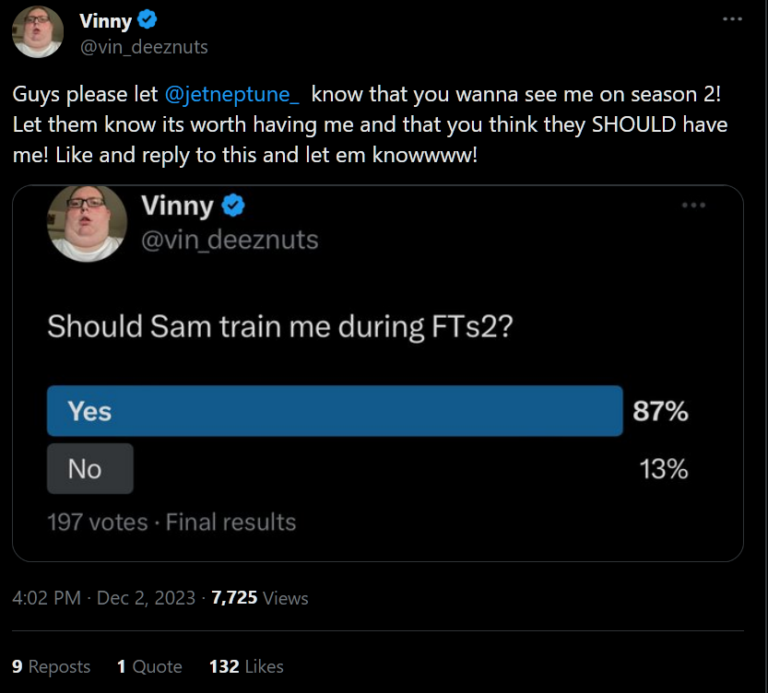Click the 4:02 PM Dec 2, 2023 timestamp
768x693 pixels.
coord(103,598)
